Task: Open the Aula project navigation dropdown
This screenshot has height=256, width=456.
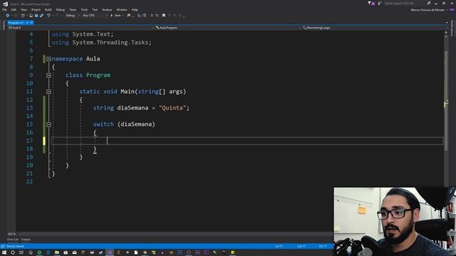Action: point(81,28)
